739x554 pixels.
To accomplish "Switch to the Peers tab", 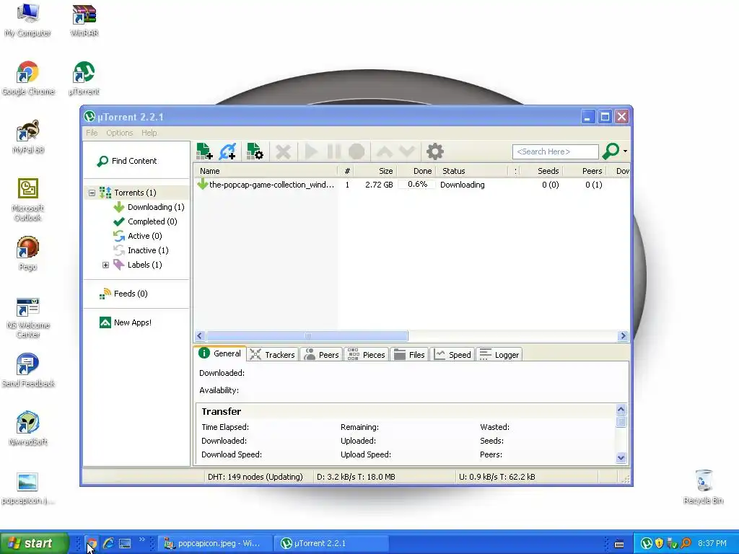I will coord(321,355).
